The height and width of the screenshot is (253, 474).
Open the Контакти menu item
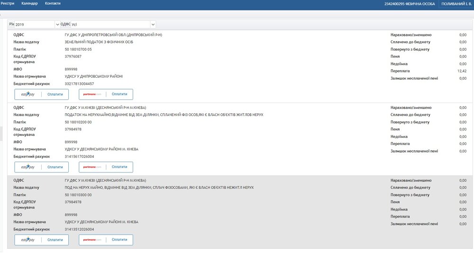(x=53, y=3)
